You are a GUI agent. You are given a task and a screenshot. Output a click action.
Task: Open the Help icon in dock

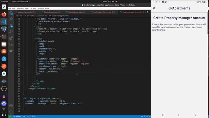pyautogui.click(x=4, y=59)
